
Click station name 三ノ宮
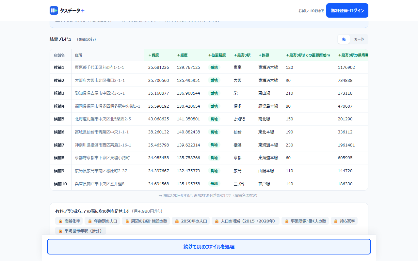point(239,184)
